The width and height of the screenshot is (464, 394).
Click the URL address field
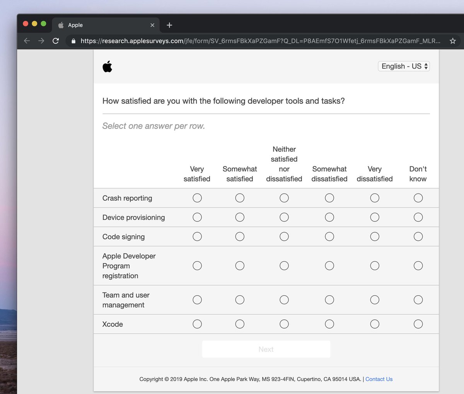point(259,41)
